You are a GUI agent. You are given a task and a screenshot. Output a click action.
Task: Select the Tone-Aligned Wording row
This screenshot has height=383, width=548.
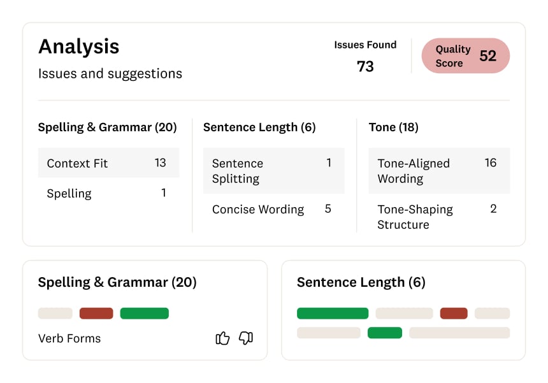pos(439,171)
